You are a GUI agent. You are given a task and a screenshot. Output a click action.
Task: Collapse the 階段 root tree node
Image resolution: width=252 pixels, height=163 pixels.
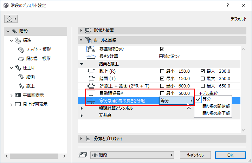click(x=8, y=31)
